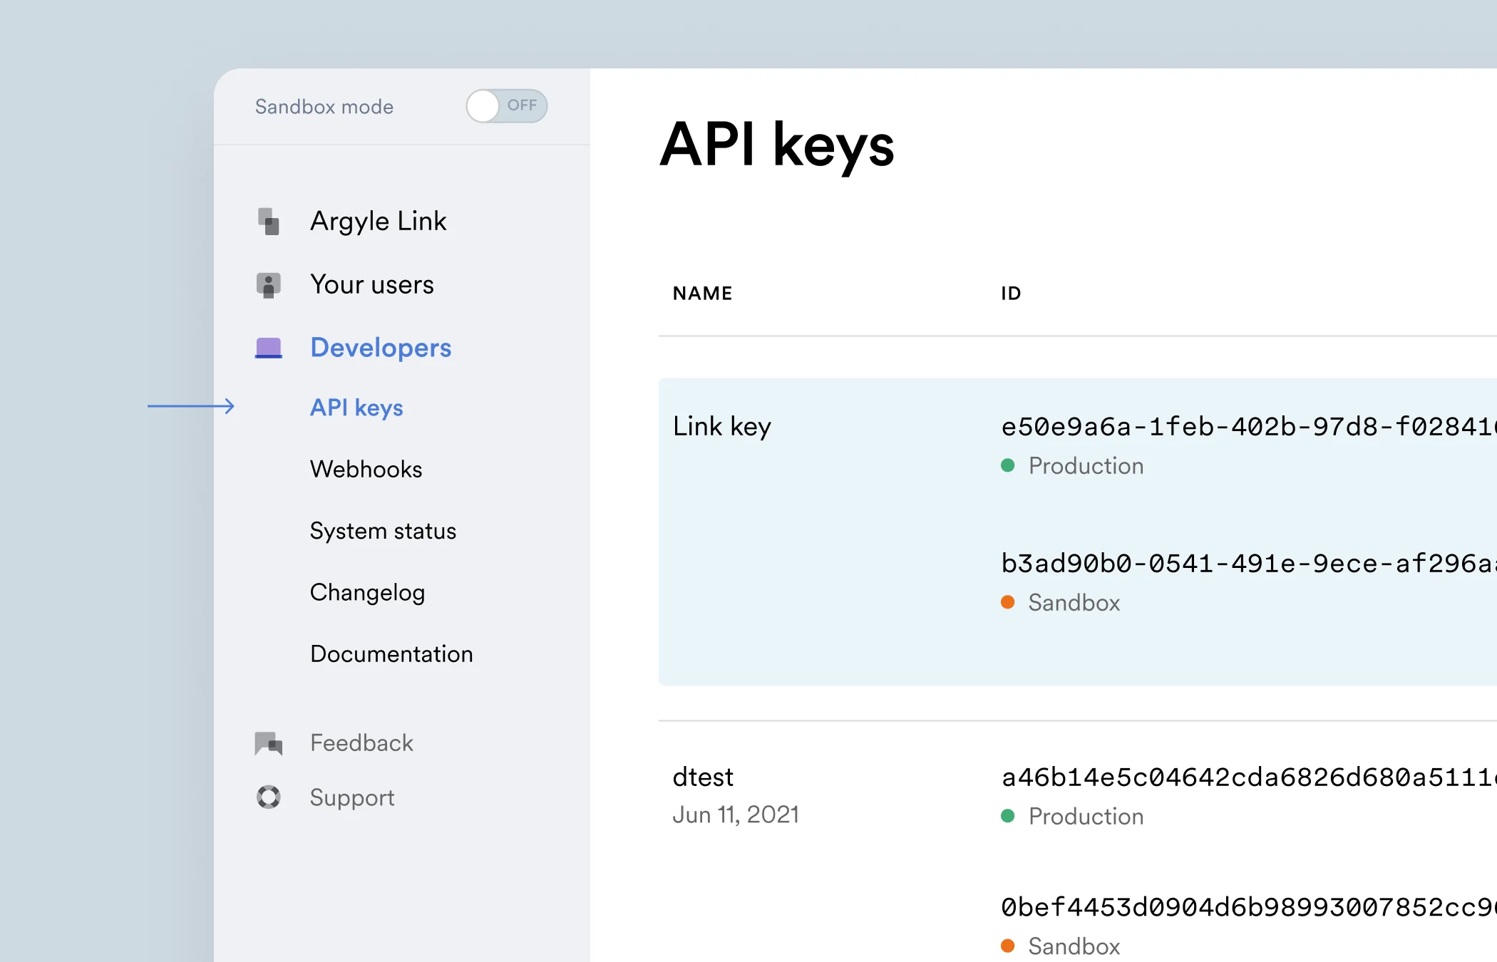Click Link key sandbox ID b3ad90b0
The image size is (1497, 962).
[x=1248, y=564]
